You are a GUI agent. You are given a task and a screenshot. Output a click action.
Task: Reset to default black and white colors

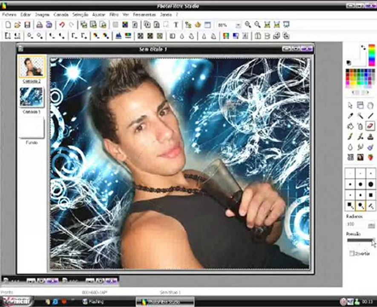[x=348, y=63]
